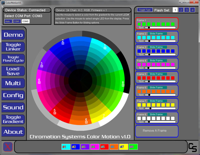Click first blue square in Frame 3
This screenshot has height=155, width=200.
coord(139,51)
